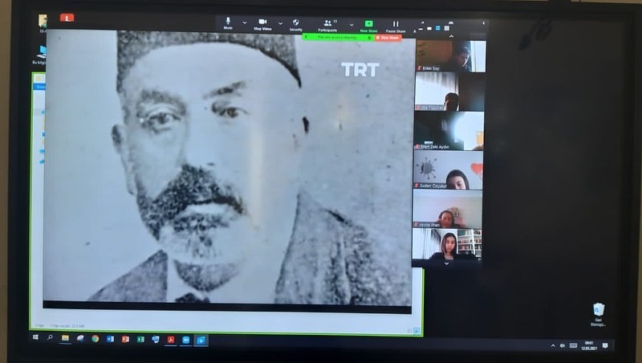
Task: Open Word from taskbar
Action: (110, 339)
